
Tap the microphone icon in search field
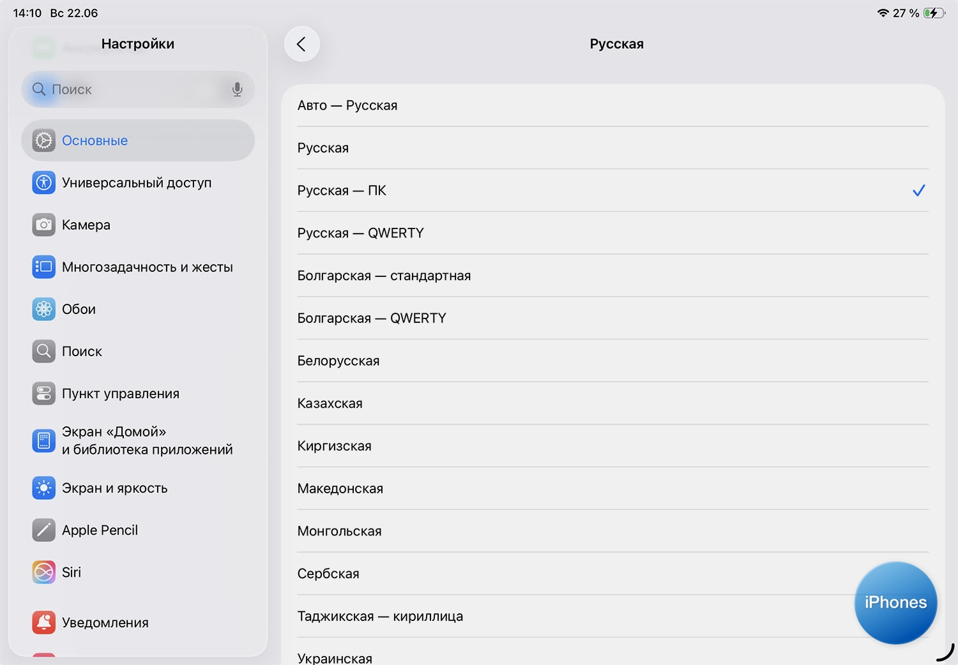pos(237,89)
